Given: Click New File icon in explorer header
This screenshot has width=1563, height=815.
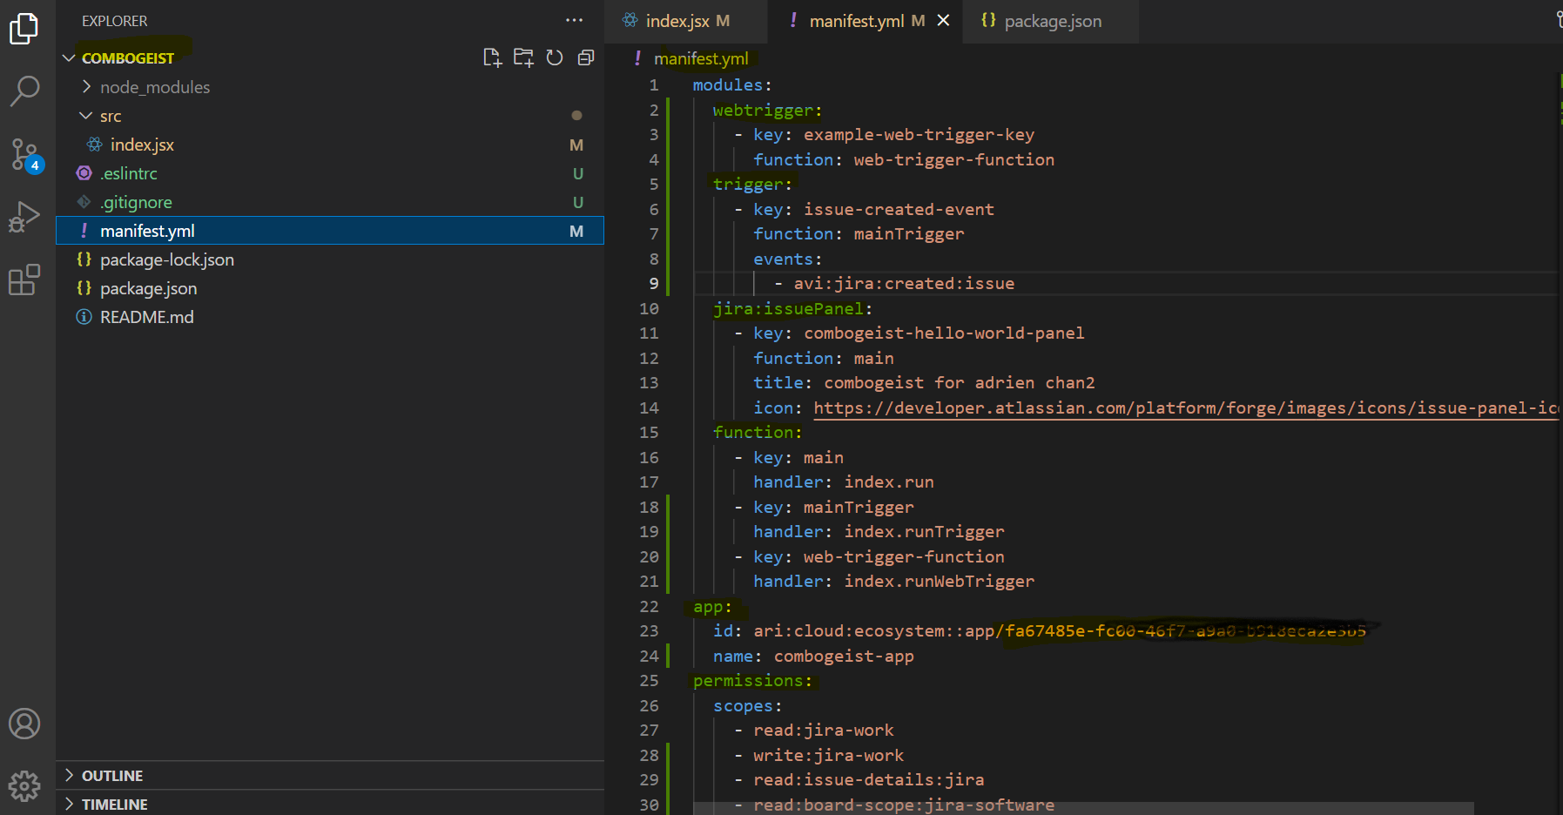Looking at the screenshot, I should coord(492,57).
